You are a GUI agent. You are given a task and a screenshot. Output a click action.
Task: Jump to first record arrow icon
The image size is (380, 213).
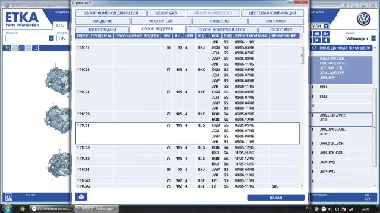(x=316, y=40)
